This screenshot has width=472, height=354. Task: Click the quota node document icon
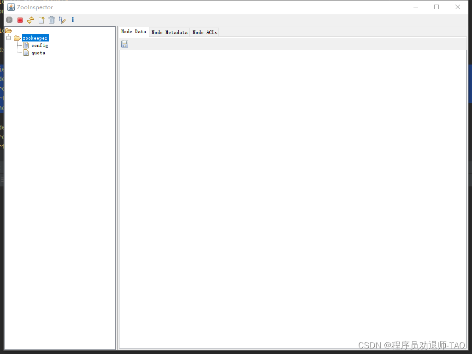point(26,53)
